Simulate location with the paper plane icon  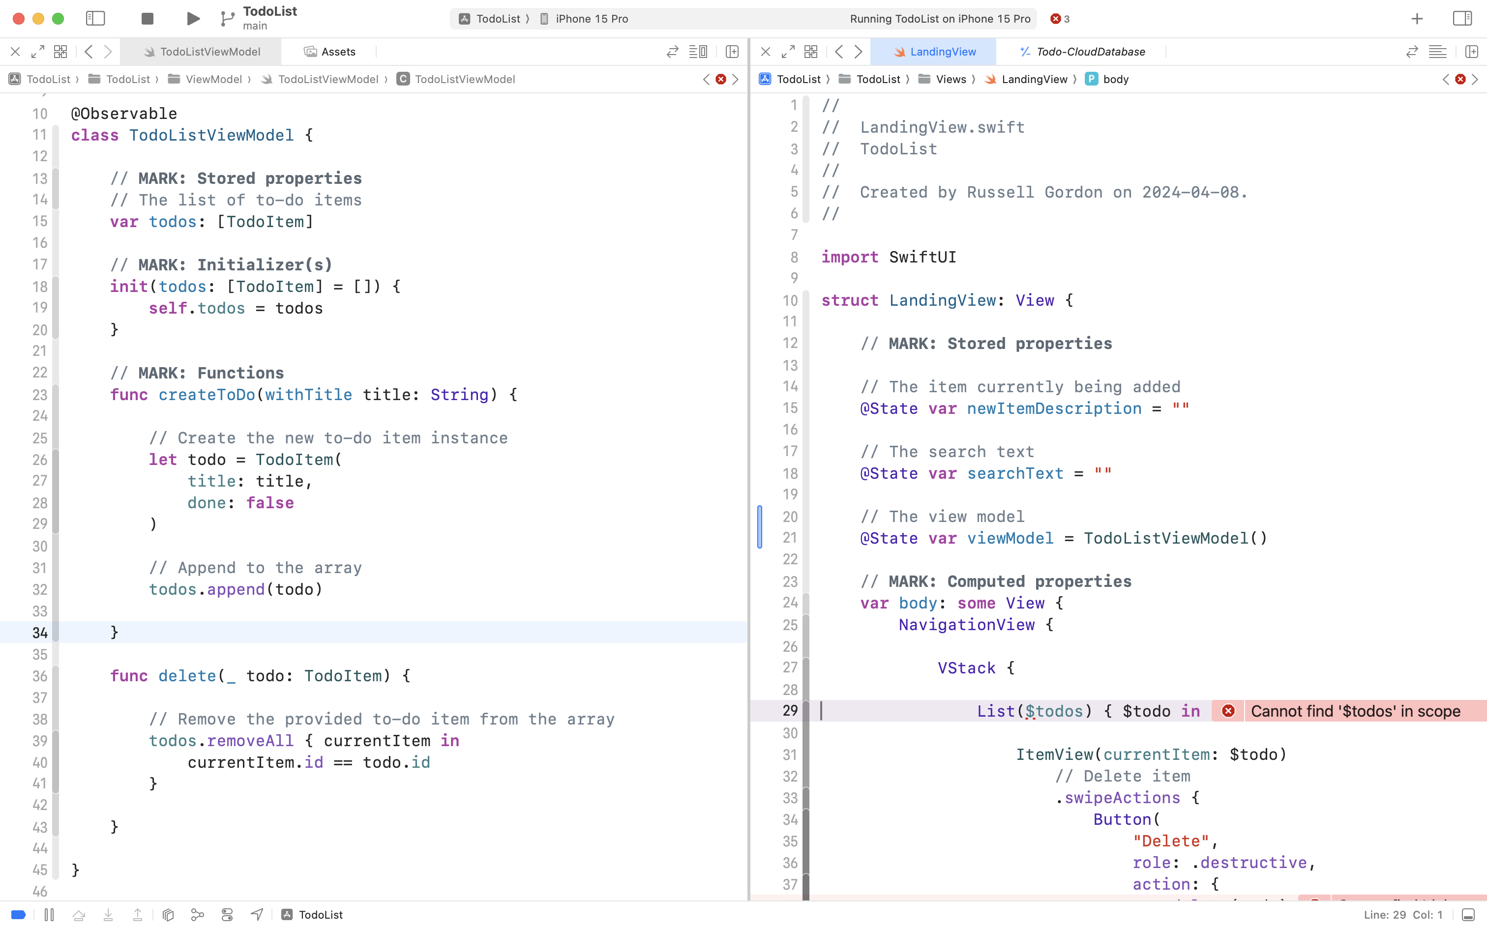[x=257, y=915]
